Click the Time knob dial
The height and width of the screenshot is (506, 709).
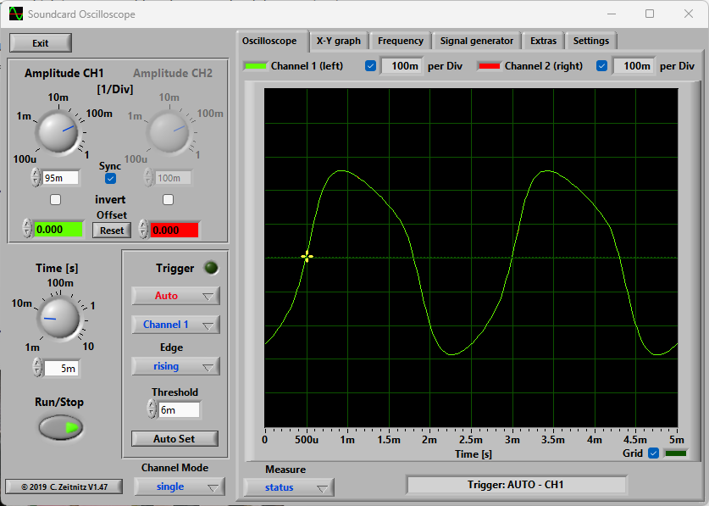click(58, 318)
